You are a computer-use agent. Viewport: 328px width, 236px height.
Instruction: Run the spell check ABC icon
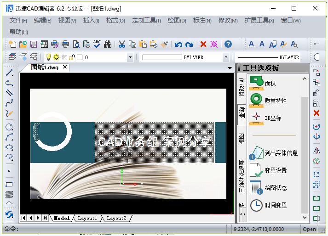pyautogui.click(x=97, y=44)
